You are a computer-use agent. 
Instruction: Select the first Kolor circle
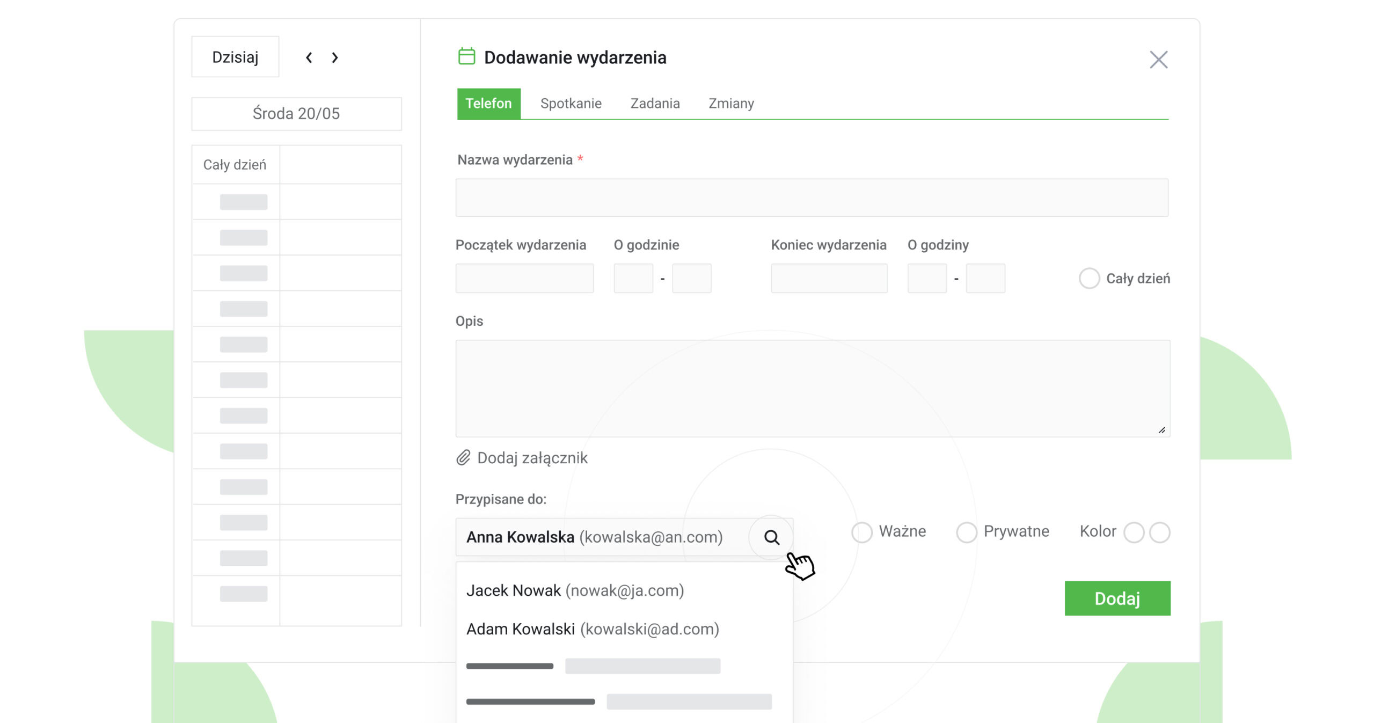tap(1134, 532)
